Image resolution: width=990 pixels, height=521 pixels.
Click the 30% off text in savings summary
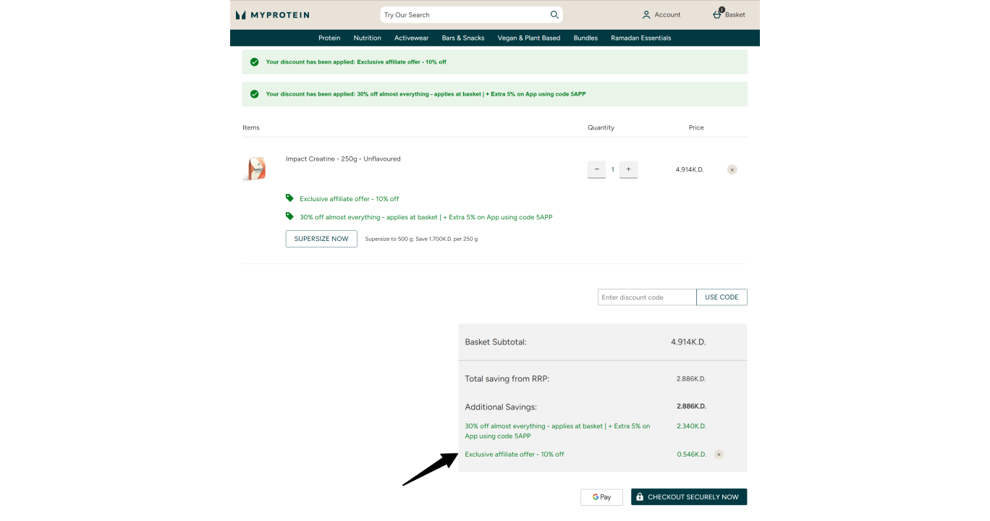[x=558, y=431]
